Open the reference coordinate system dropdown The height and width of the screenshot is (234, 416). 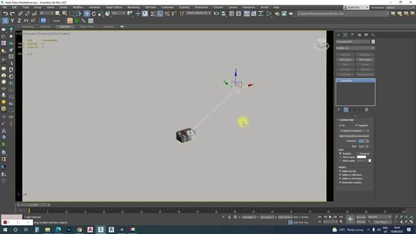click(x=118, y=13)
